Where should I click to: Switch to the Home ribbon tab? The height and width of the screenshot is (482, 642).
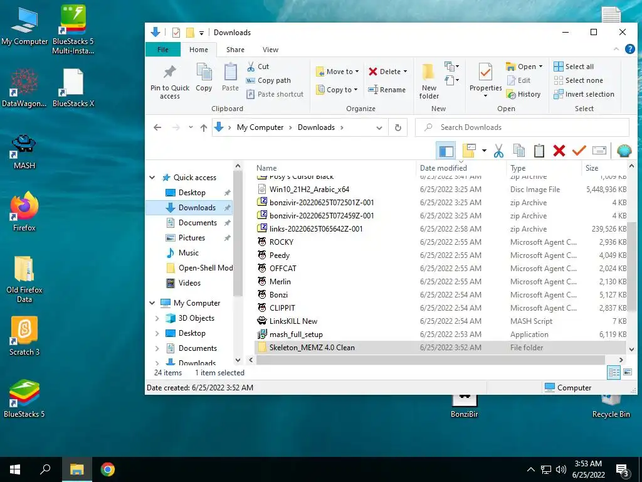(x=199, y=50)
